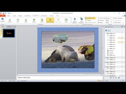
Task: Click the hippo video shape on slide
Action: (86, 50)
